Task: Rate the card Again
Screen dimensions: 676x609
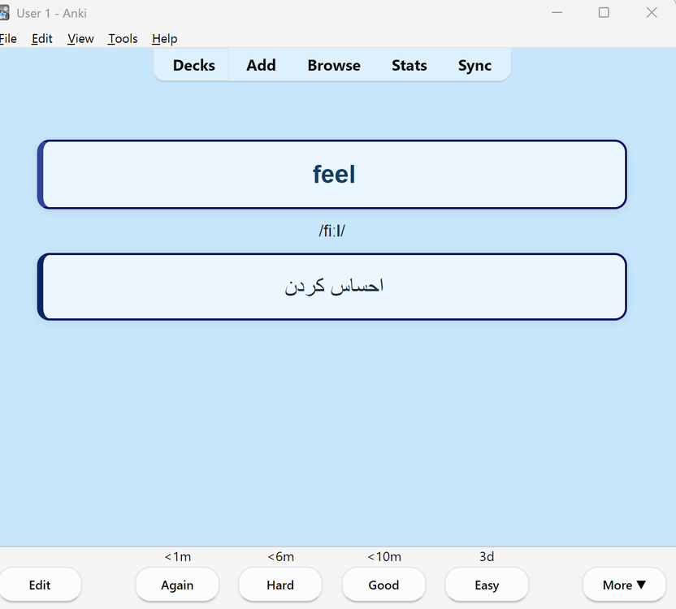Action: (x=177, y=585)
